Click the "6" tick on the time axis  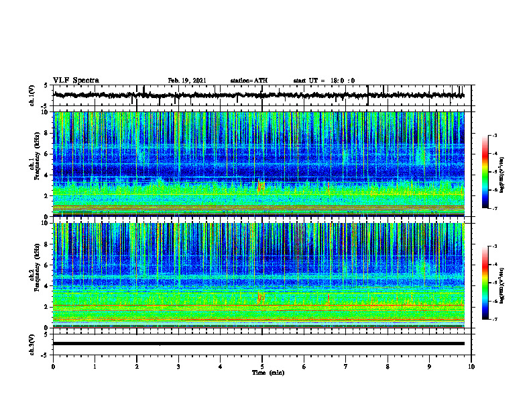point(304,367)
